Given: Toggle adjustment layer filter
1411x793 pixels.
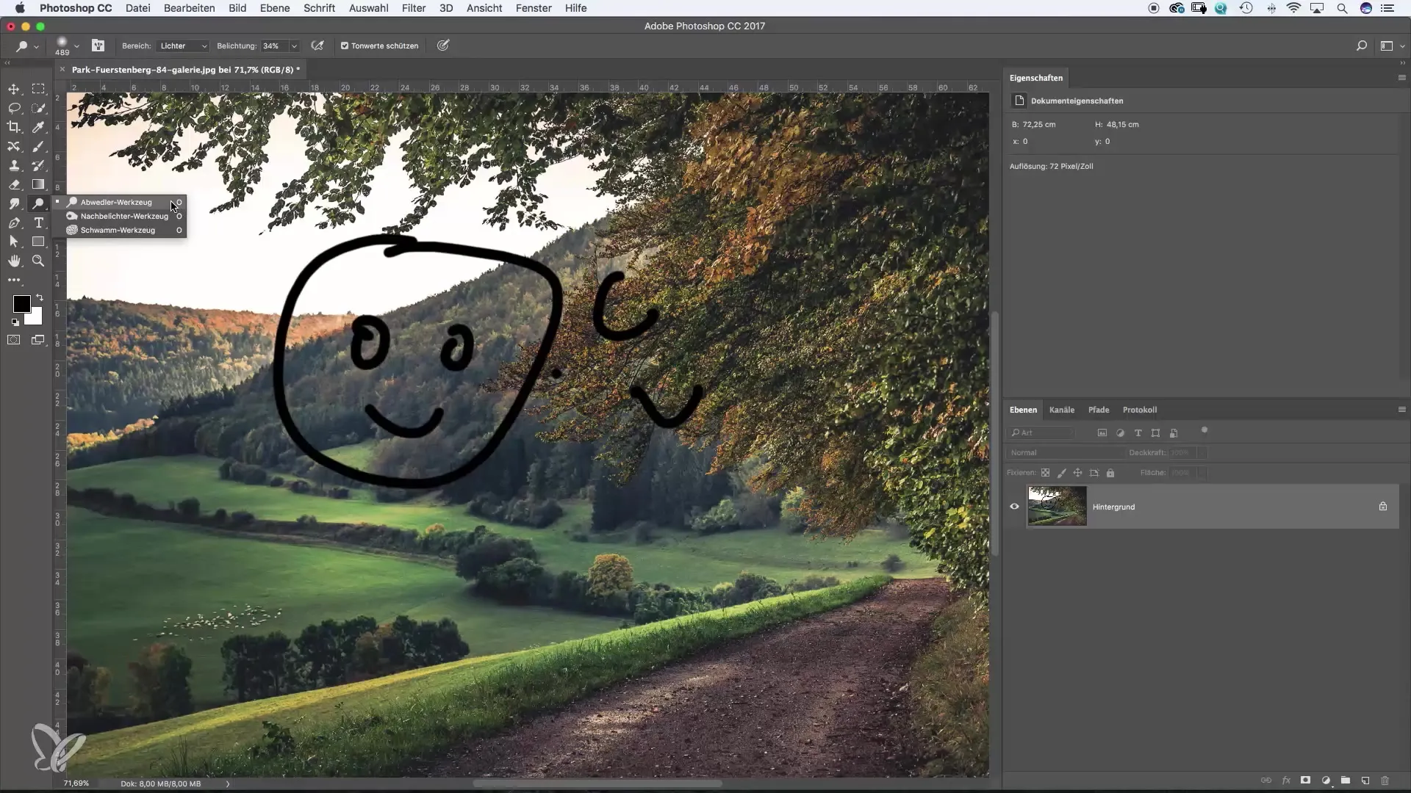Looking at the screenshot, I should [x=1120, y=433].
